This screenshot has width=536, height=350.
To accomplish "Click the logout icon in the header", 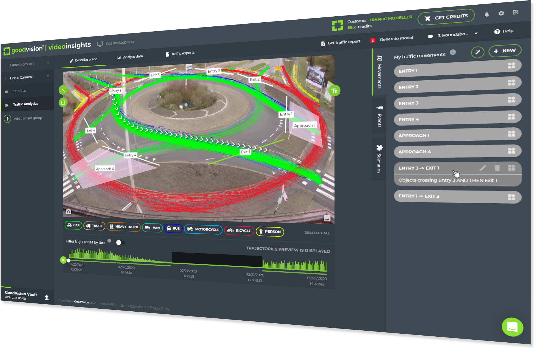I will (516, 12).
